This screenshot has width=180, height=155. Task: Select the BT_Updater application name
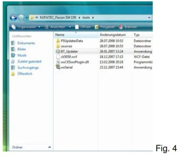click(x=69, y=51)
